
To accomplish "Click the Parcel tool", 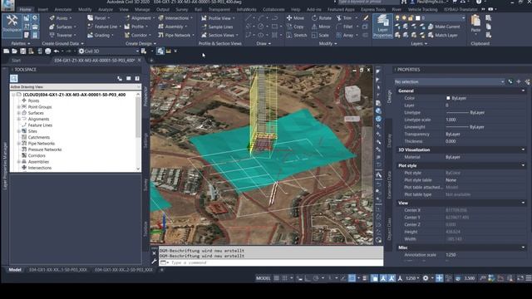I will [x=98, y=18].
